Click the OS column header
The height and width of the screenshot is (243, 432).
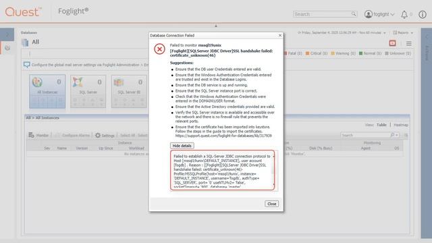pyautogui.click(x=396, y=148)
